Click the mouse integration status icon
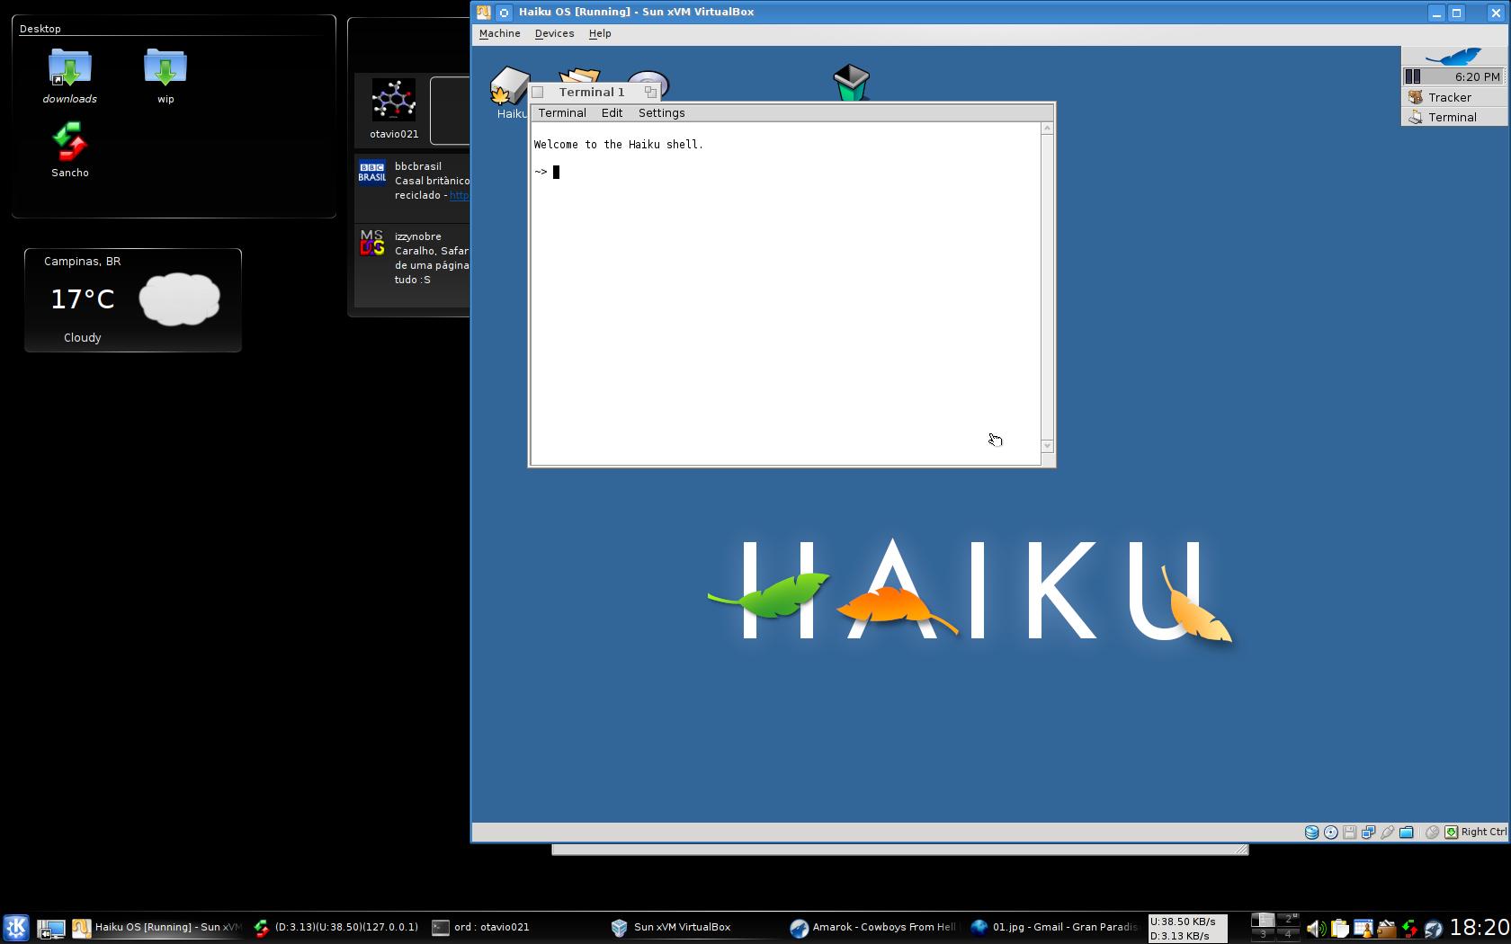This screenshot has height=944, width=1511. [1433, 833]
